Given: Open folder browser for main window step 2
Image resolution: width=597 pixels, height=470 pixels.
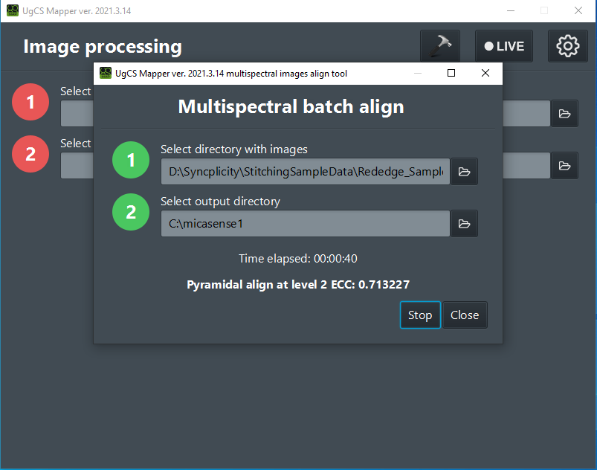Looking at the screenshot, I should [x=564, y=166].
